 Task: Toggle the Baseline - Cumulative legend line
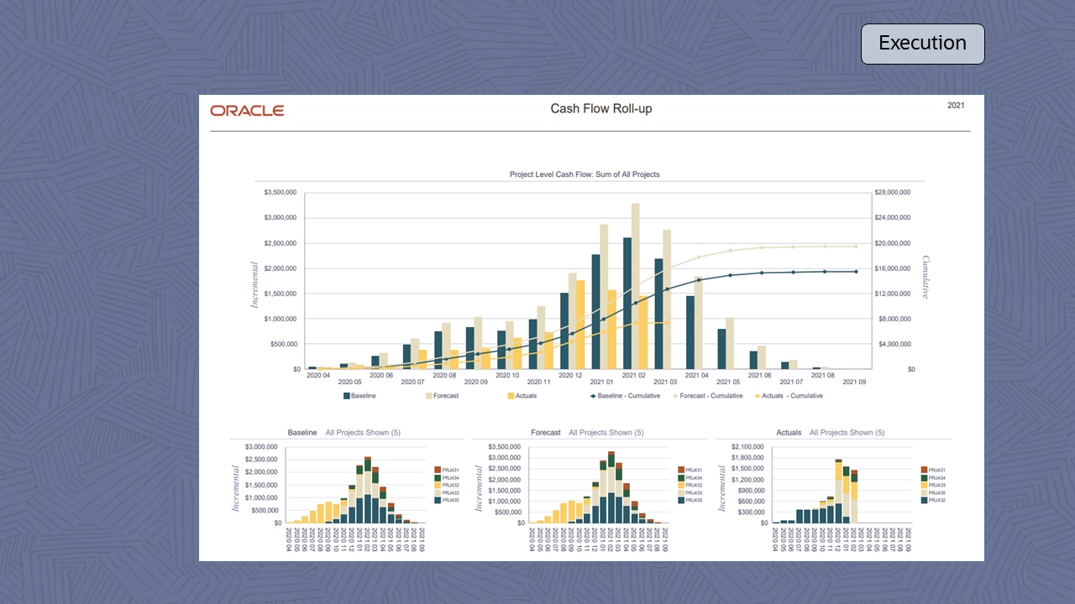point(625,396)
